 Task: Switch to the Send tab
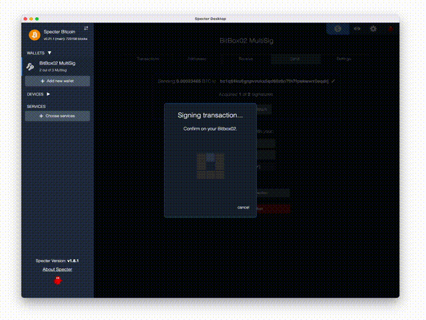point(295,59)
